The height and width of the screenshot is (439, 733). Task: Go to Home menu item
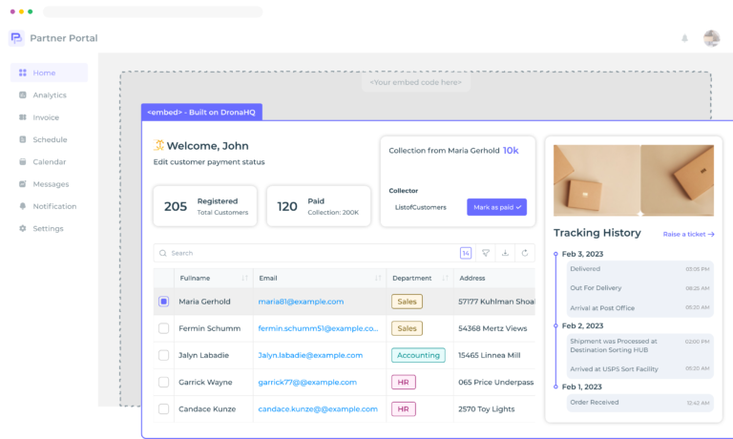[x=49, y=73]
